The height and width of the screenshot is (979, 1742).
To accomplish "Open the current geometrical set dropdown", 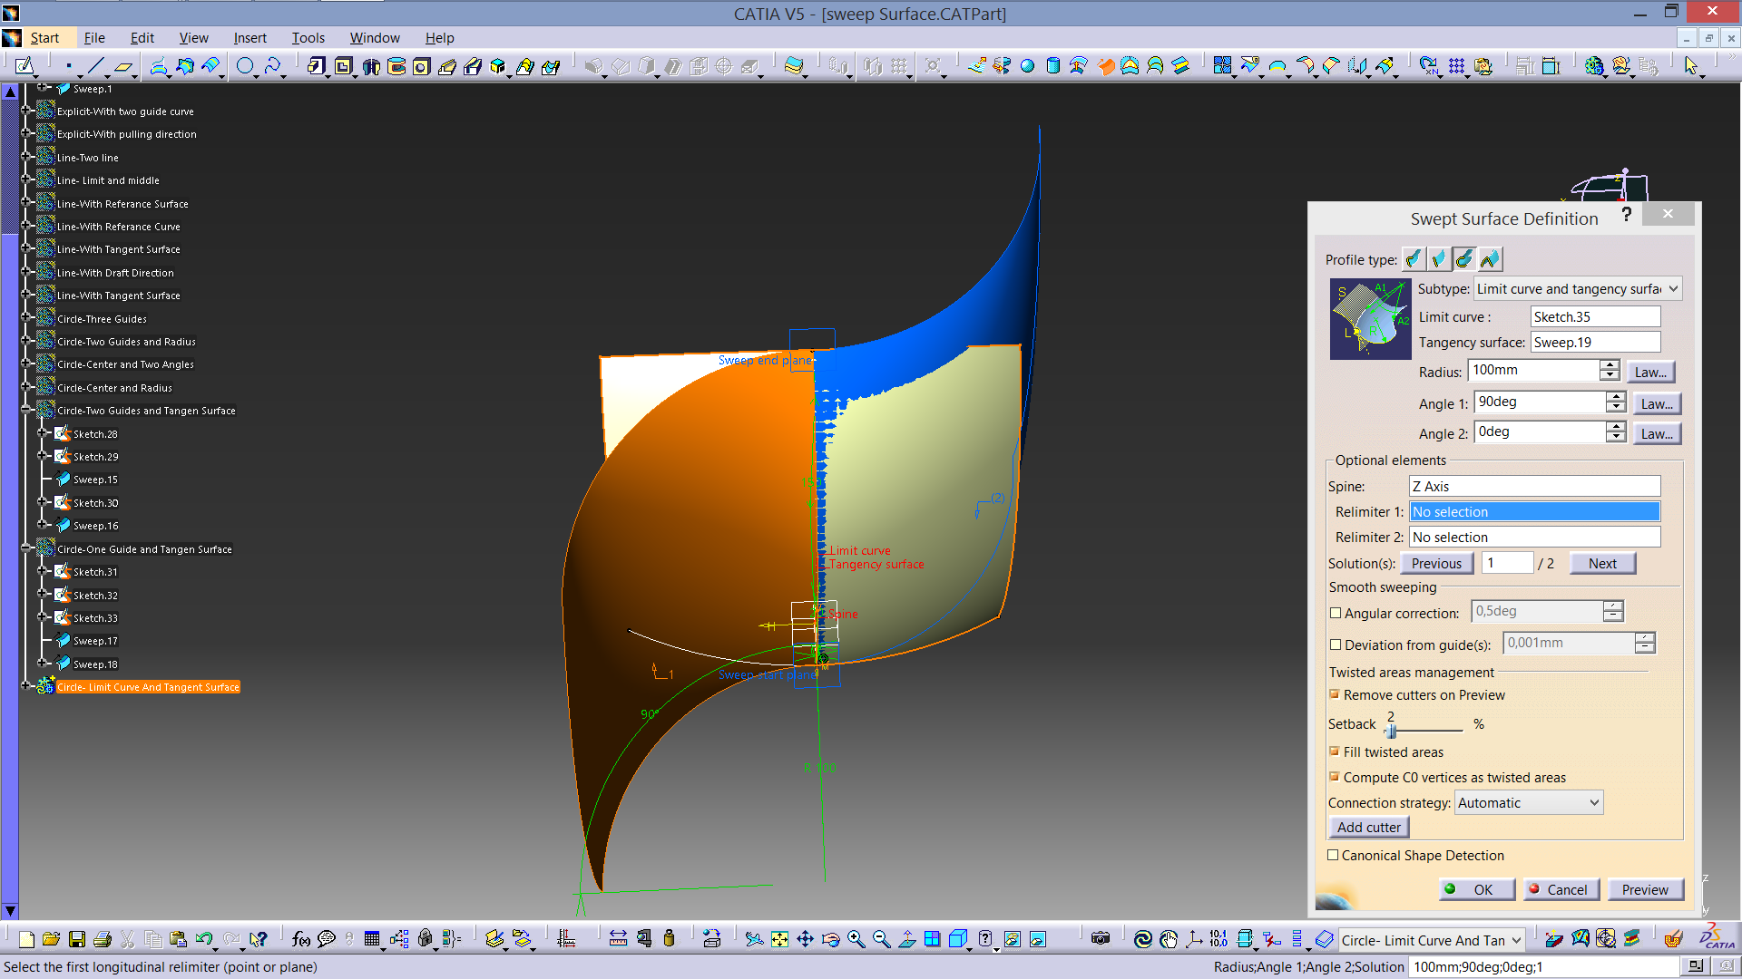I will (1432, 940).
